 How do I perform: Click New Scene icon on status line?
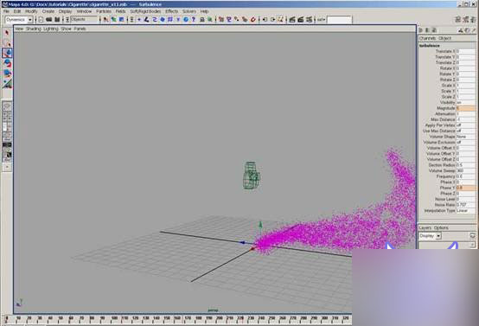pos(41,20)
